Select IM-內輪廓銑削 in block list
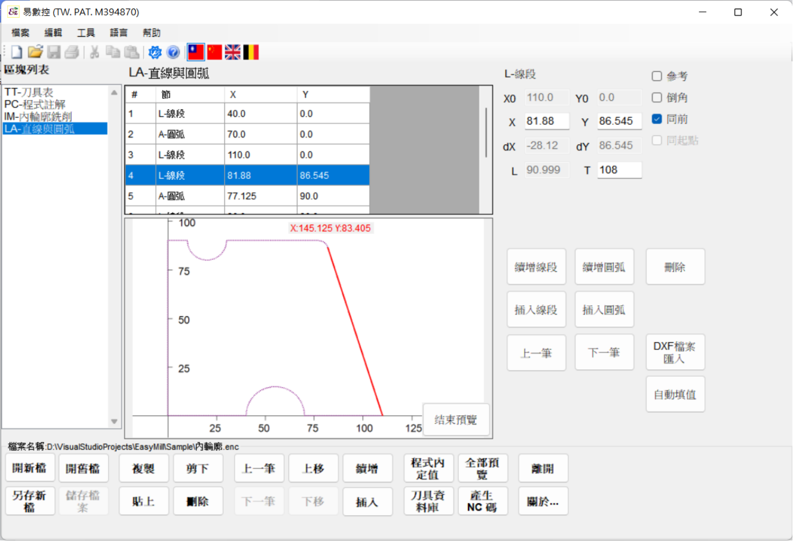793x541 pixels. click(55, 117)
